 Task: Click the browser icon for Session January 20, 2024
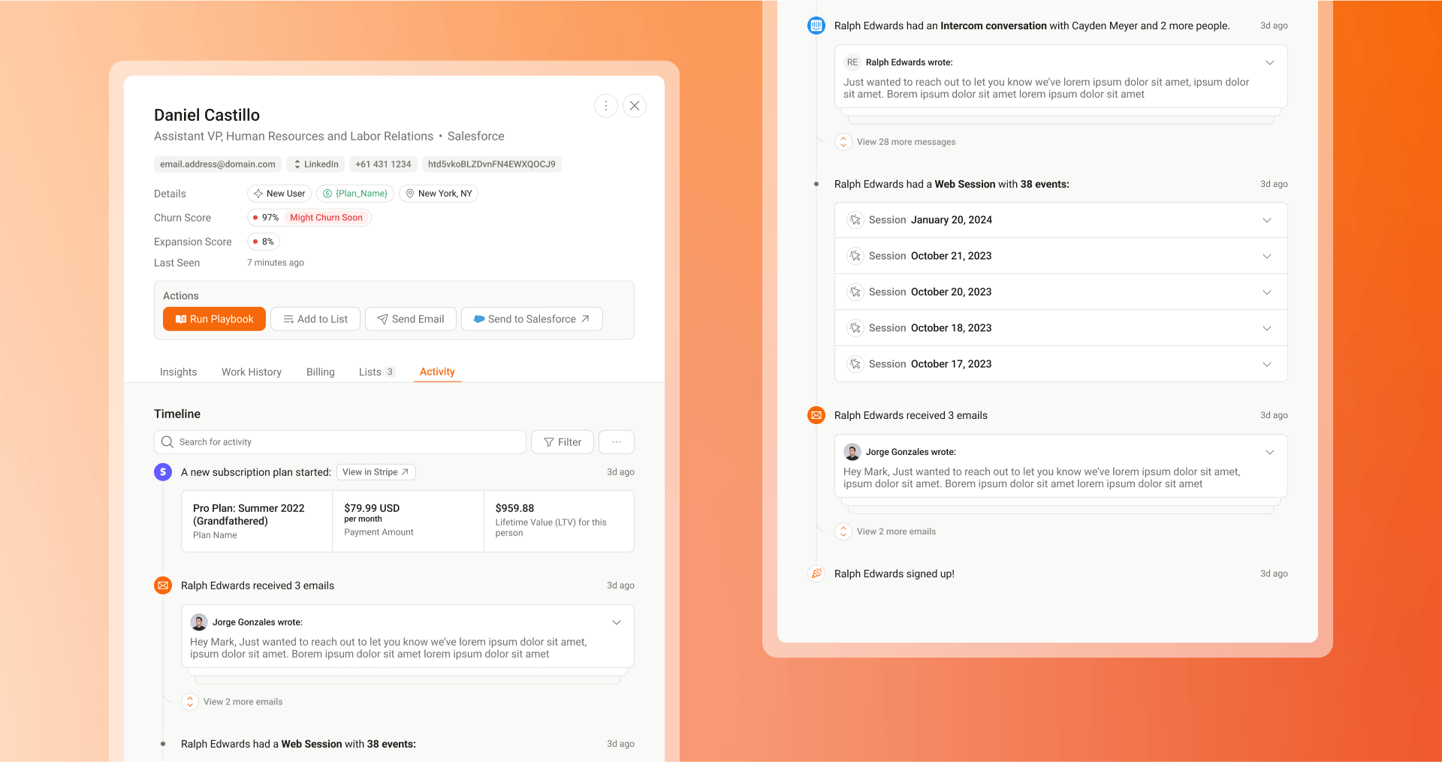pos(854,219)
